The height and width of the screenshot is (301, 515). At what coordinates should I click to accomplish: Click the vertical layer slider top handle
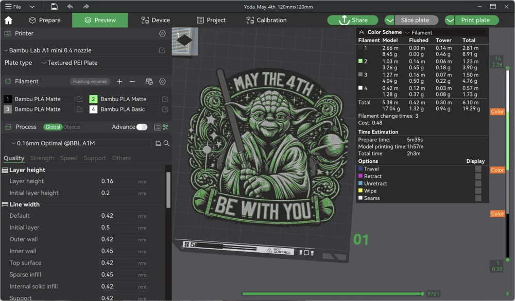click(508, 68)
